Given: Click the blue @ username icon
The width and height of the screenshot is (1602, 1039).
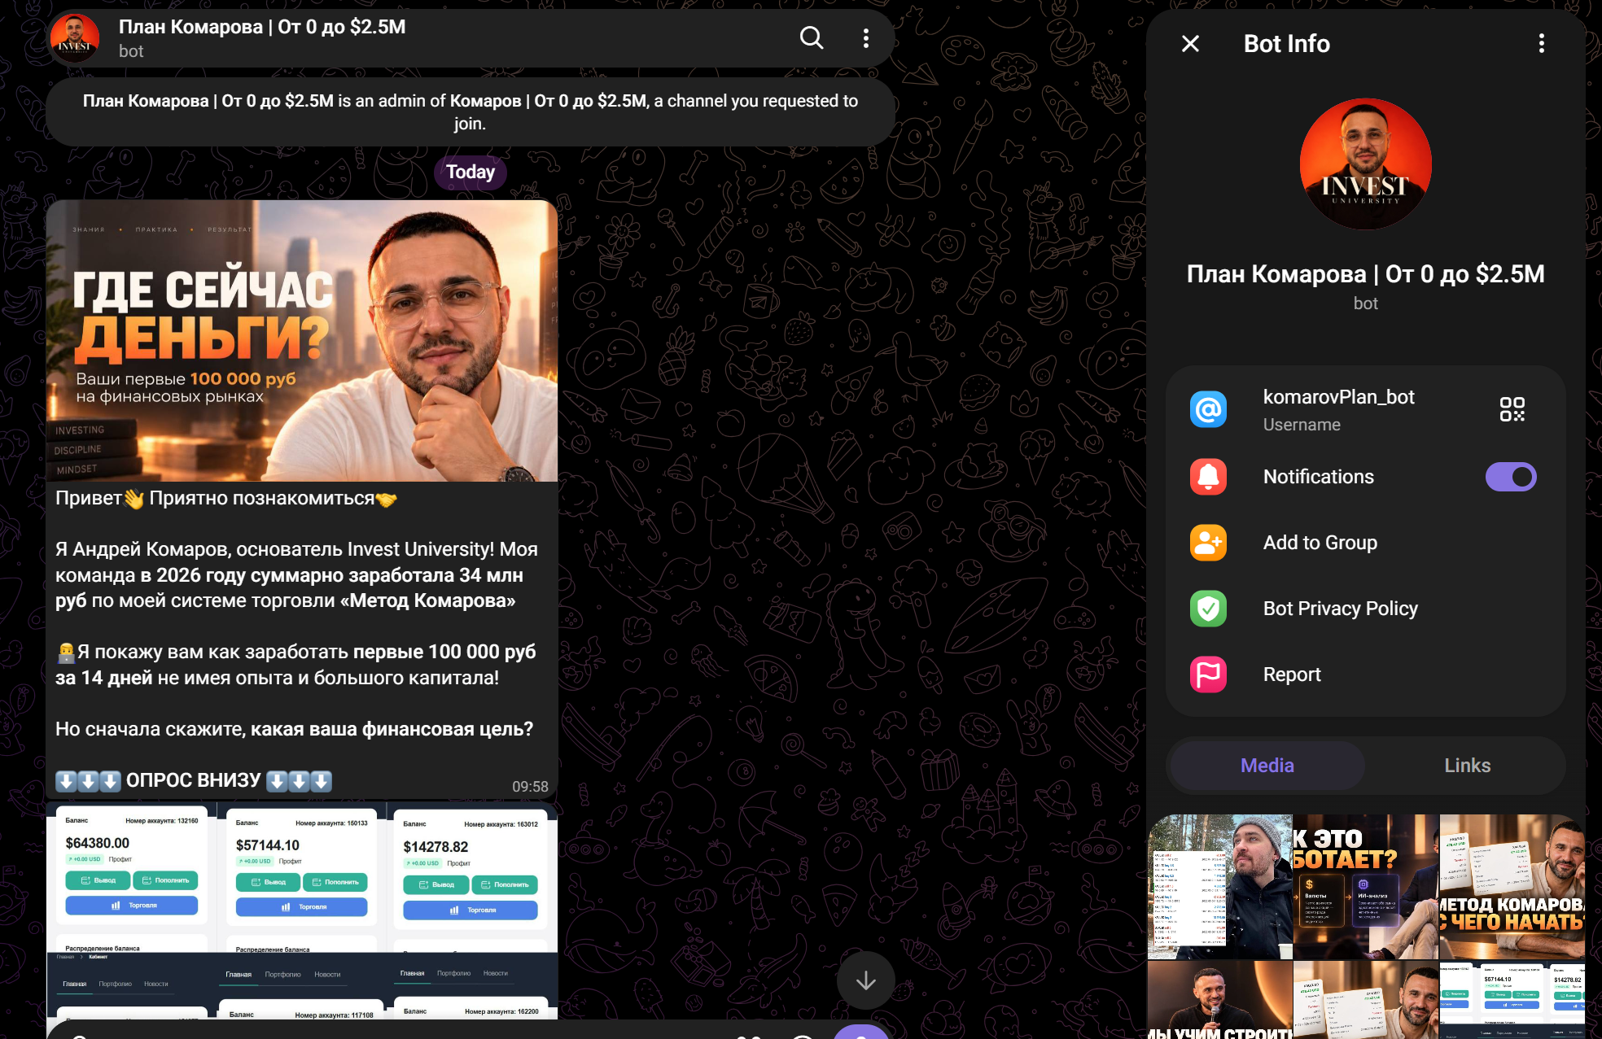Looking at the screenshot, I should (1208, 409).
